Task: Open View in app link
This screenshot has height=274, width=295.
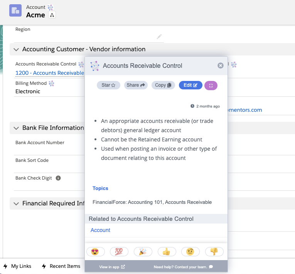Action: click(x=112, y=267)
